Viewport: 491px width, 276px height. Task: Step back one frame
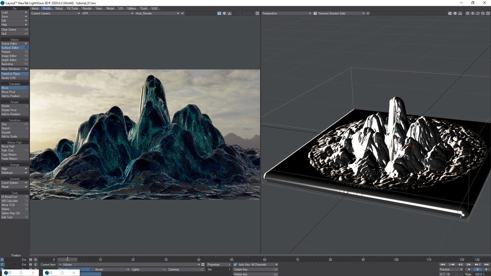coord(461,265)
